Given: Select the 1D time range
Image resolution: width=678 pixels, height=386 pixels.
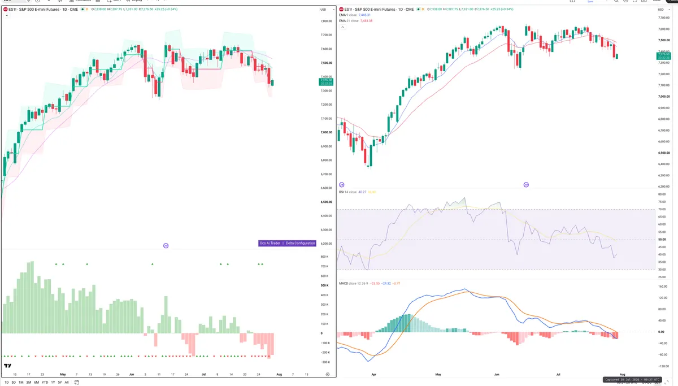Looking at the screenshot, I should pyautogui.click(x=7, y=383).
